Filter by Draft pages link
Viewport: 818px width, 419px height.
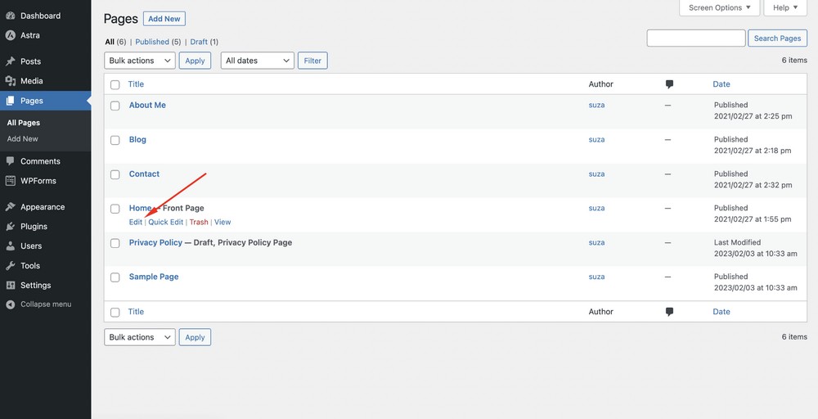tap(199, 42)
